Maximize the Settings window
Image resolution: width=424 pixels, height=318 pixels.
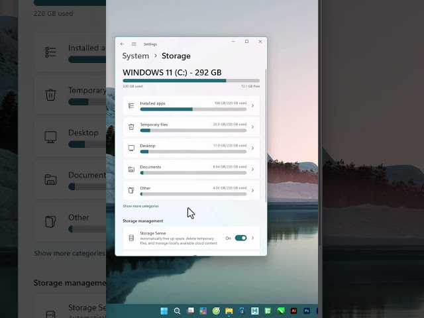click(x=246, y=41)
